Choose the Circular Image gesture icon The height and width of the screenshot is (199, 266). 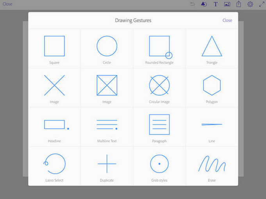(x=159, y=85)
